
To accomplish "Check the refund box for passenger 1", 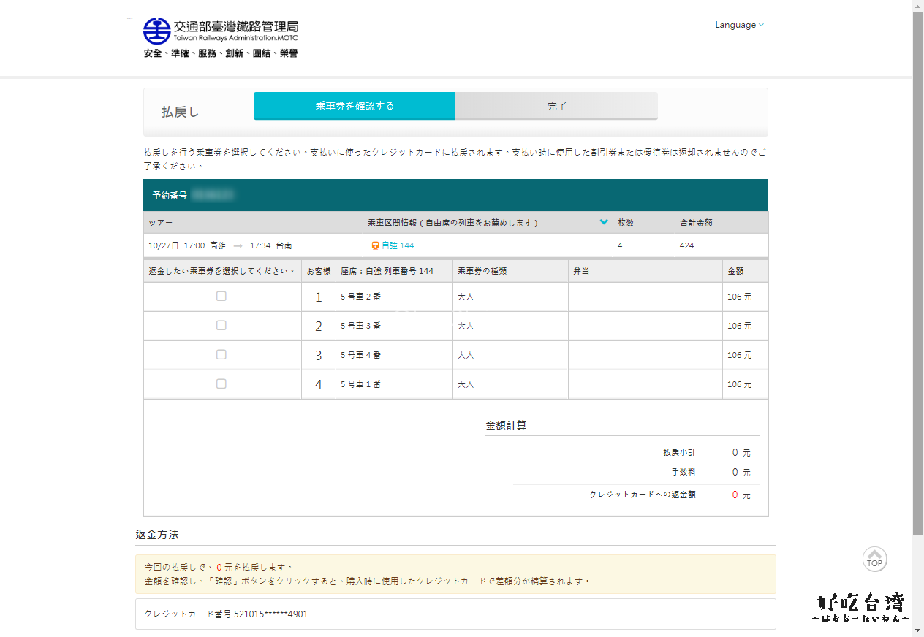I will 221,296.
